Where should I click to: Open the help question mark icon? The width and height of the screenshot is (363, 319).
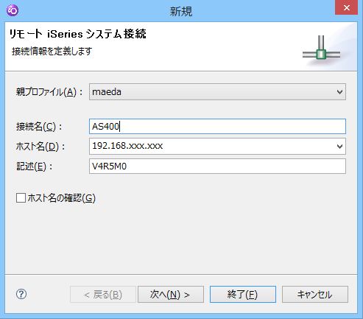coord(21,294)
